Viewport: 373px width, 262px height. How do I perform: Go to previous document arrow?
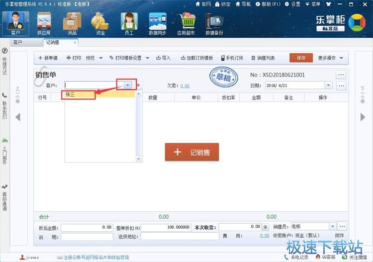tap(18, 117)
